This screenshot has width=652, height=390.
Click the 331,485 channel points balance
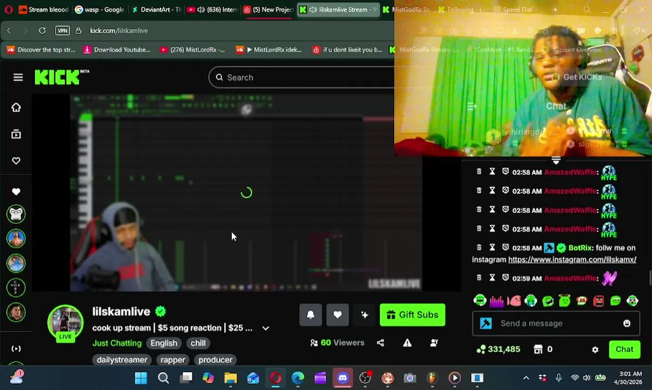(x=499, y=349)
